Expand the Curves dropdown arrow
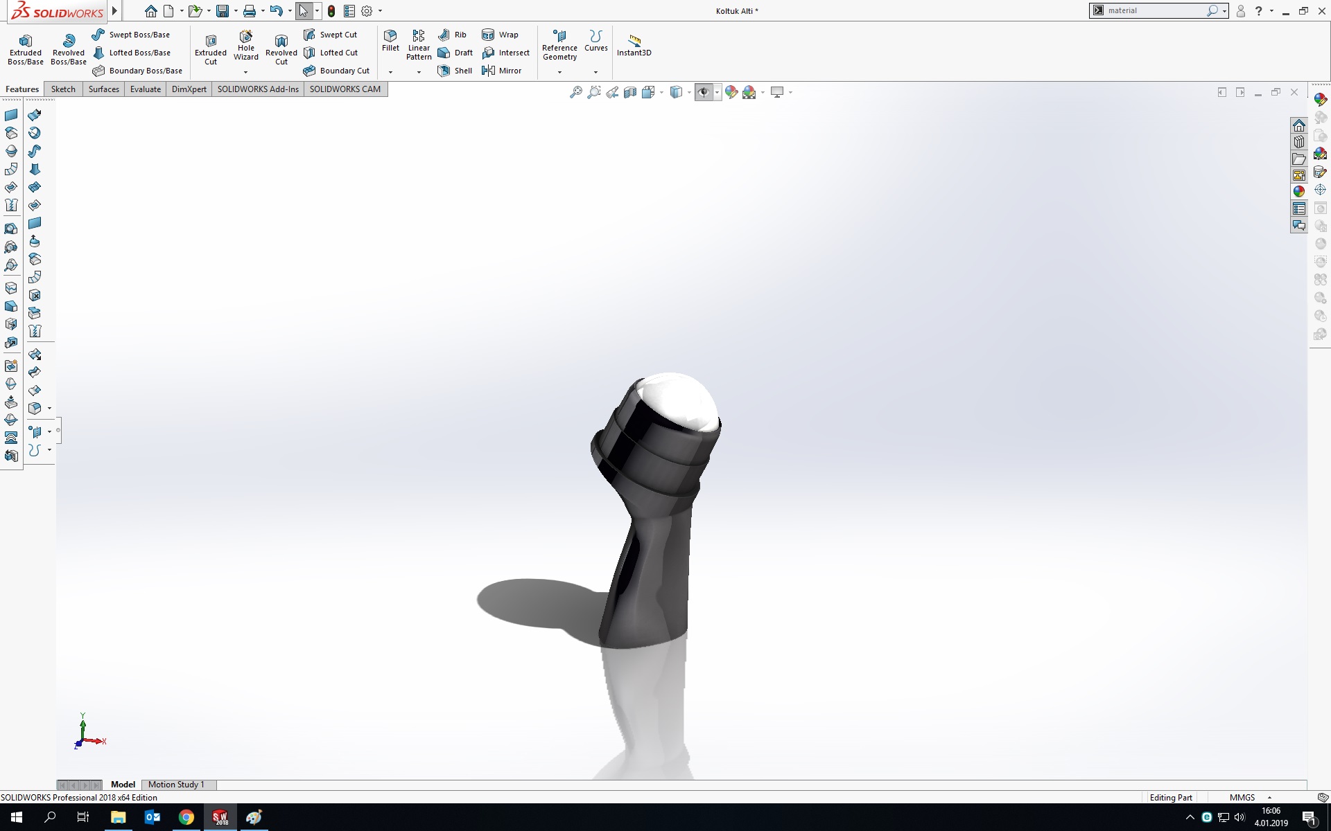Image resolution: width=1331 pixels, height=831 pixels. pyautogui.click(x=595, y=72)
